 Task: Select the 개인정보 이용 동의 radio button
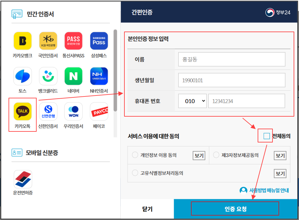pyautogui.click(x=135, y=155)
